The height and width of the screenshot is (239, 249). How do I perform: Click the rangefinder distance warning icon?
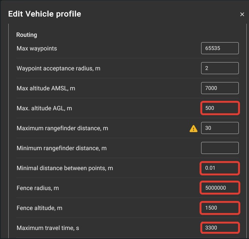pos(194,128)
